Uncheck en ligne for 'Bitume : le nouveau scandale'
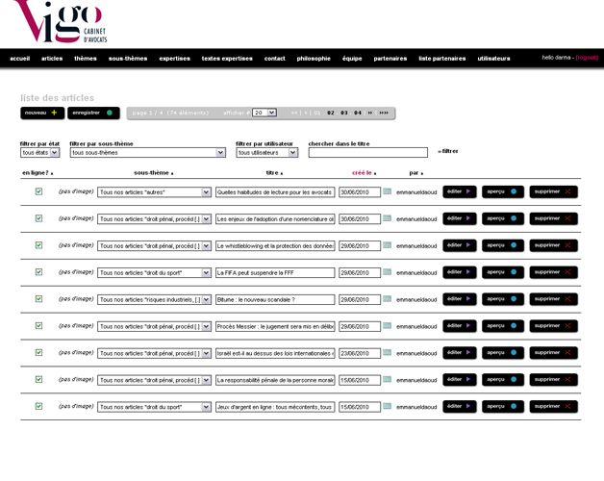The height and width of the screenshot is (481, 604). tap(38, 299)
